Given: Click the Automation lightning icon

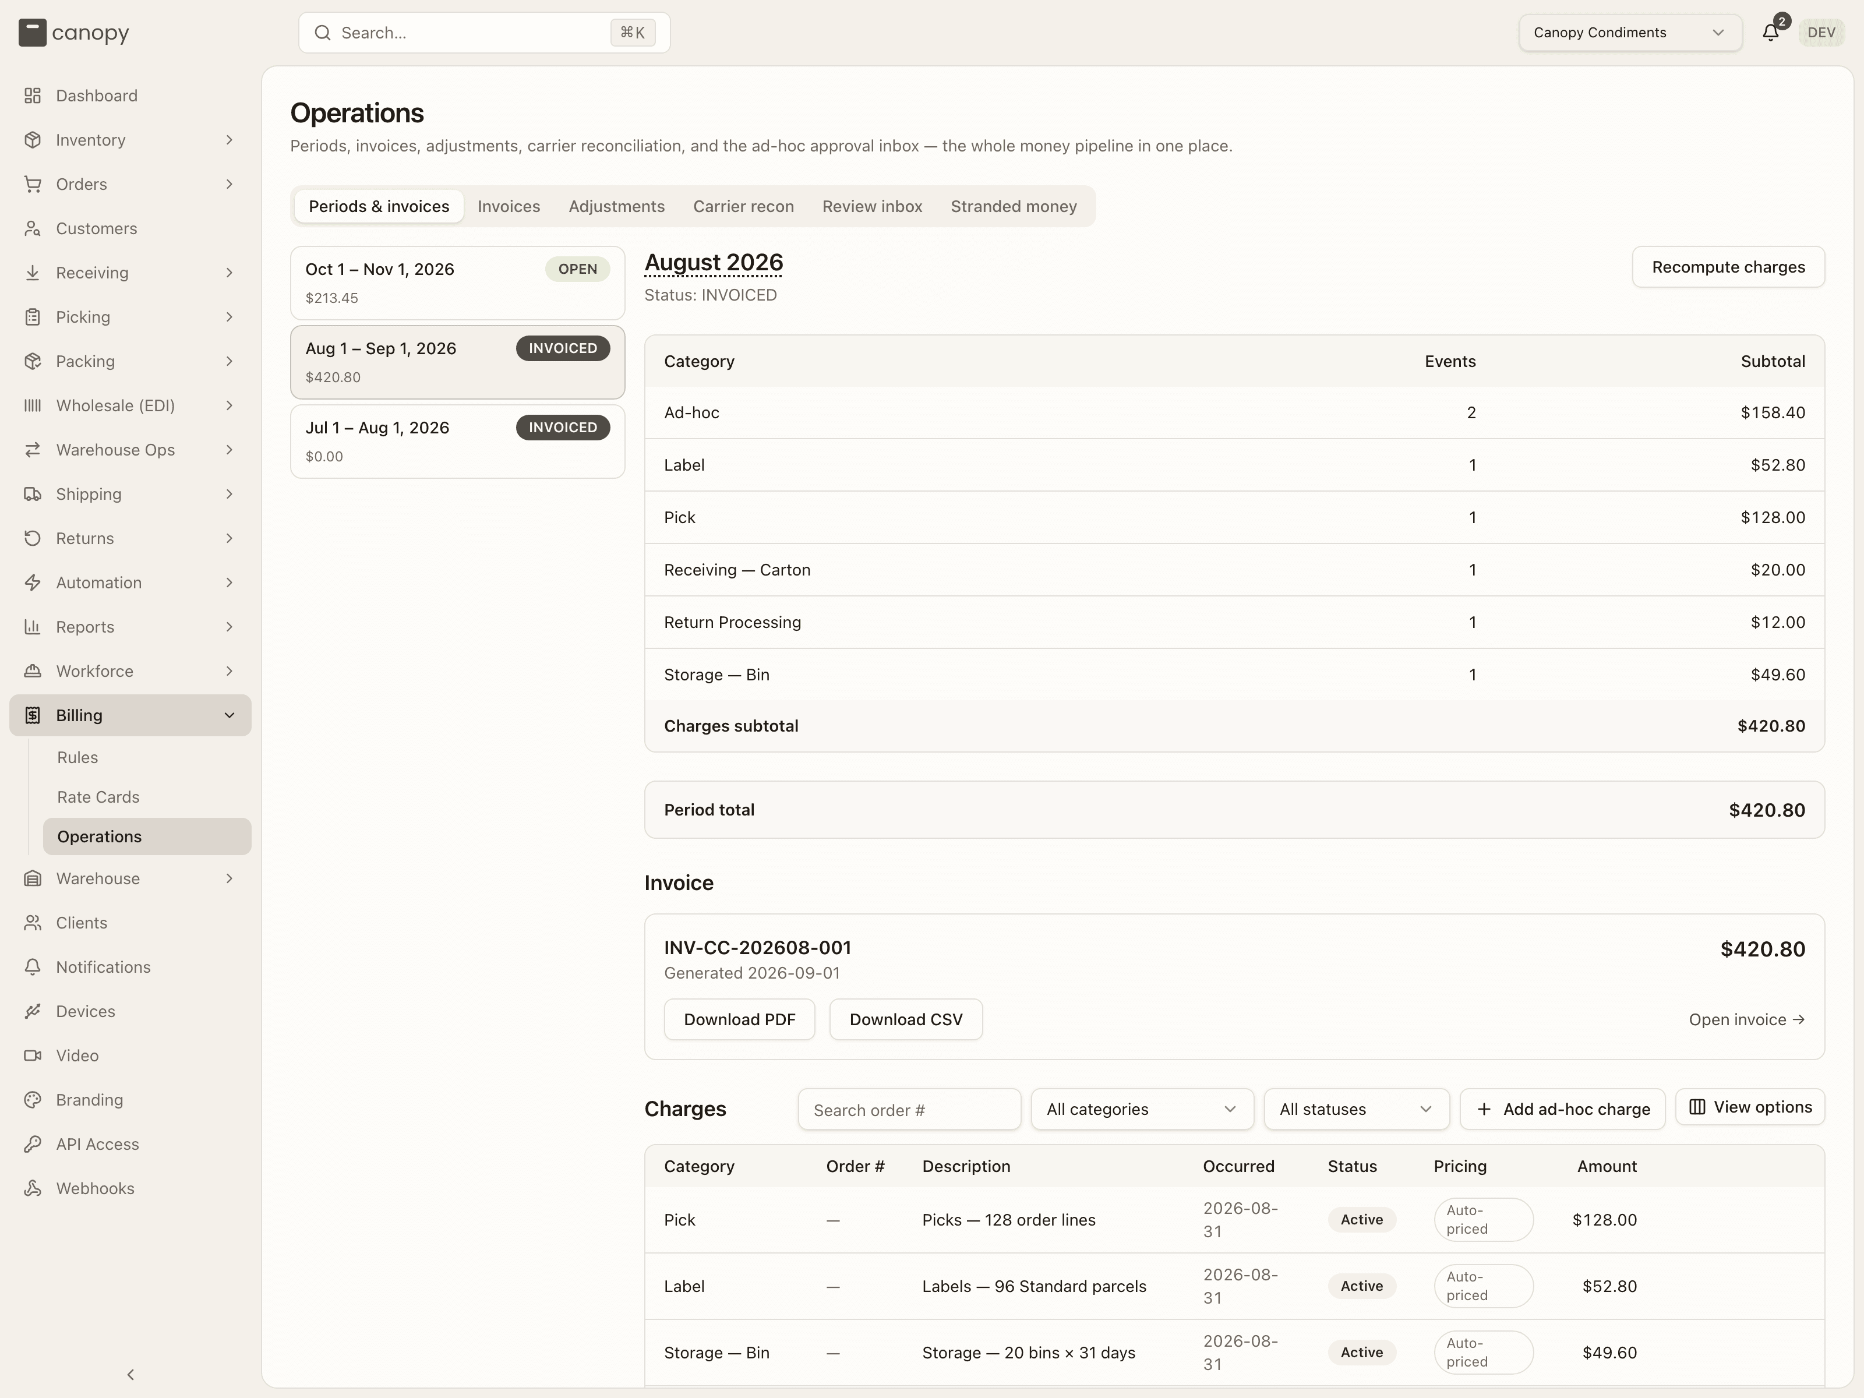Looking at the screenshot, I should pyautogui.click(x=32, y=582).
